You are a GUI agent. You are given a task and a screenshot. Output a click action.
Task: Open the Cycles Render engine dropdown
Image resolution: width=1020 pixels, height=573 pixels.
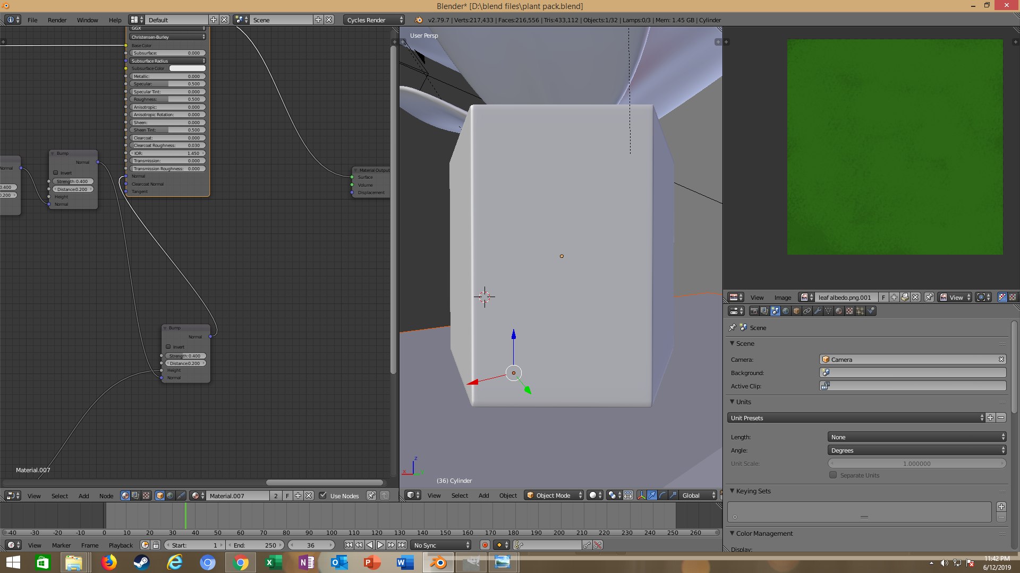point(373,20)
